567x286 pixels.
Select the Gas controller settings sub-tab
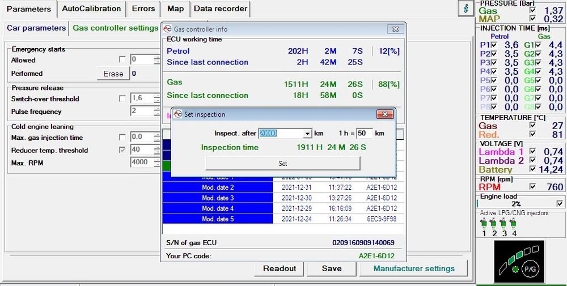[115, 28]
